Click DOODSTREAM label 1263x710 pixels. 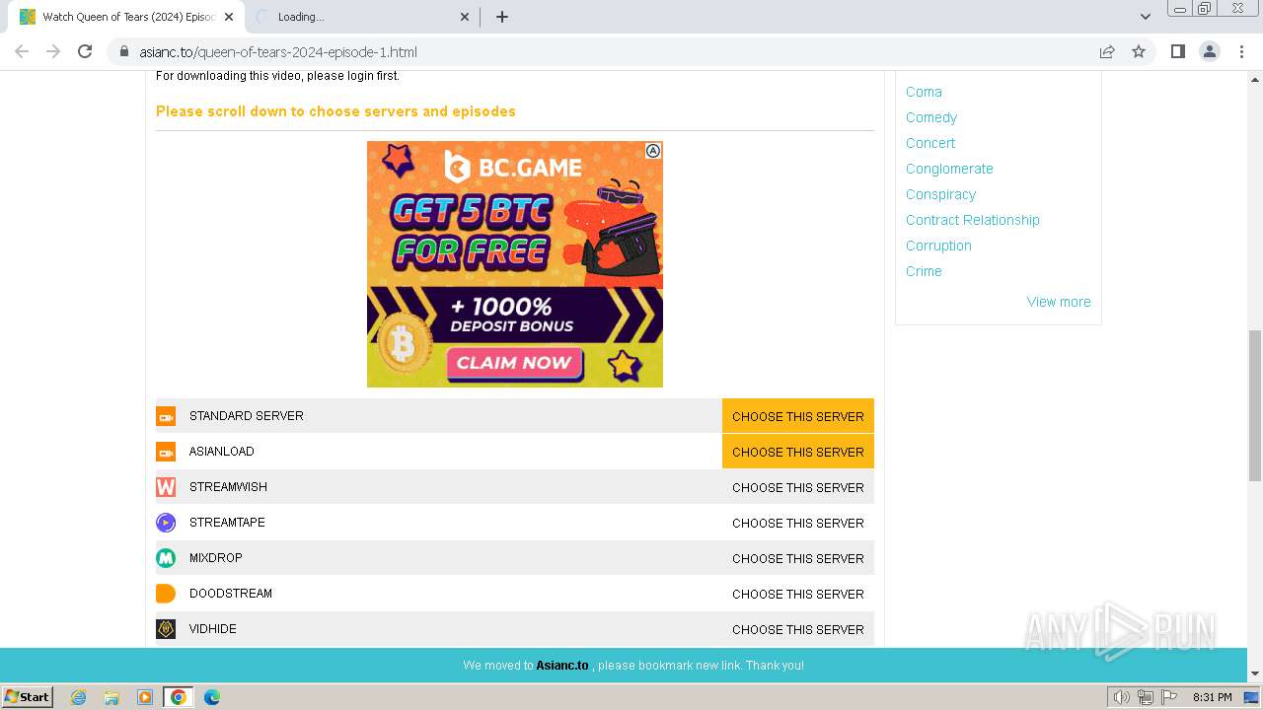coord(231,594)
